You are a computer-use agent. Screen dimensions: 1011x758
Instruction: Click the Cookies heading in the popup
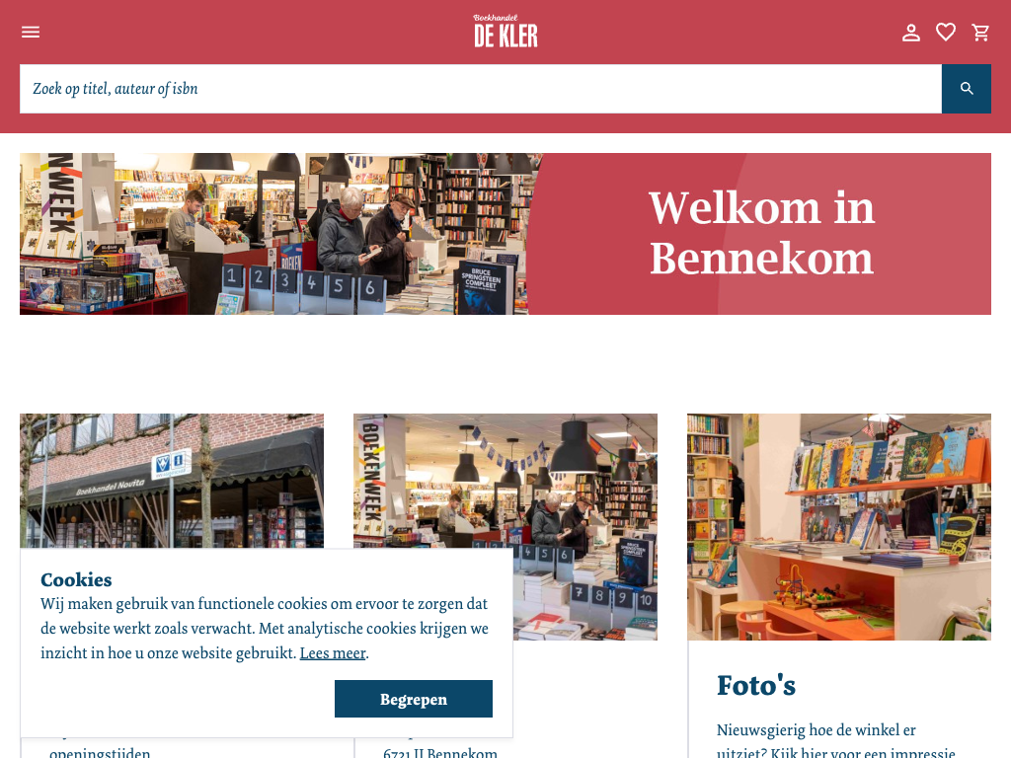pyautogui.click(x=76, y=579)
